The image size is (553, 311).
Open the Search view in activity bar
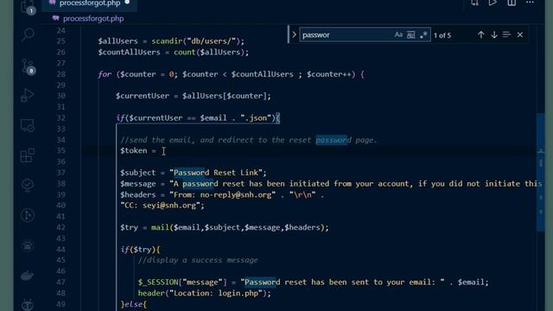[x=28, y=35]
